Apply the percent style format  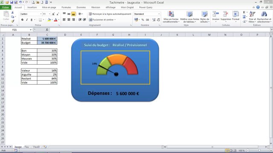point(143,20)
